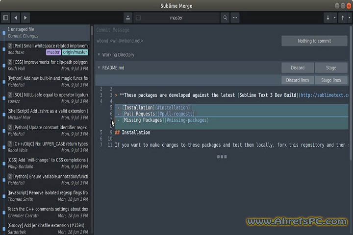
Task: Collapse the Working Directory section
Action: [99, 55]
